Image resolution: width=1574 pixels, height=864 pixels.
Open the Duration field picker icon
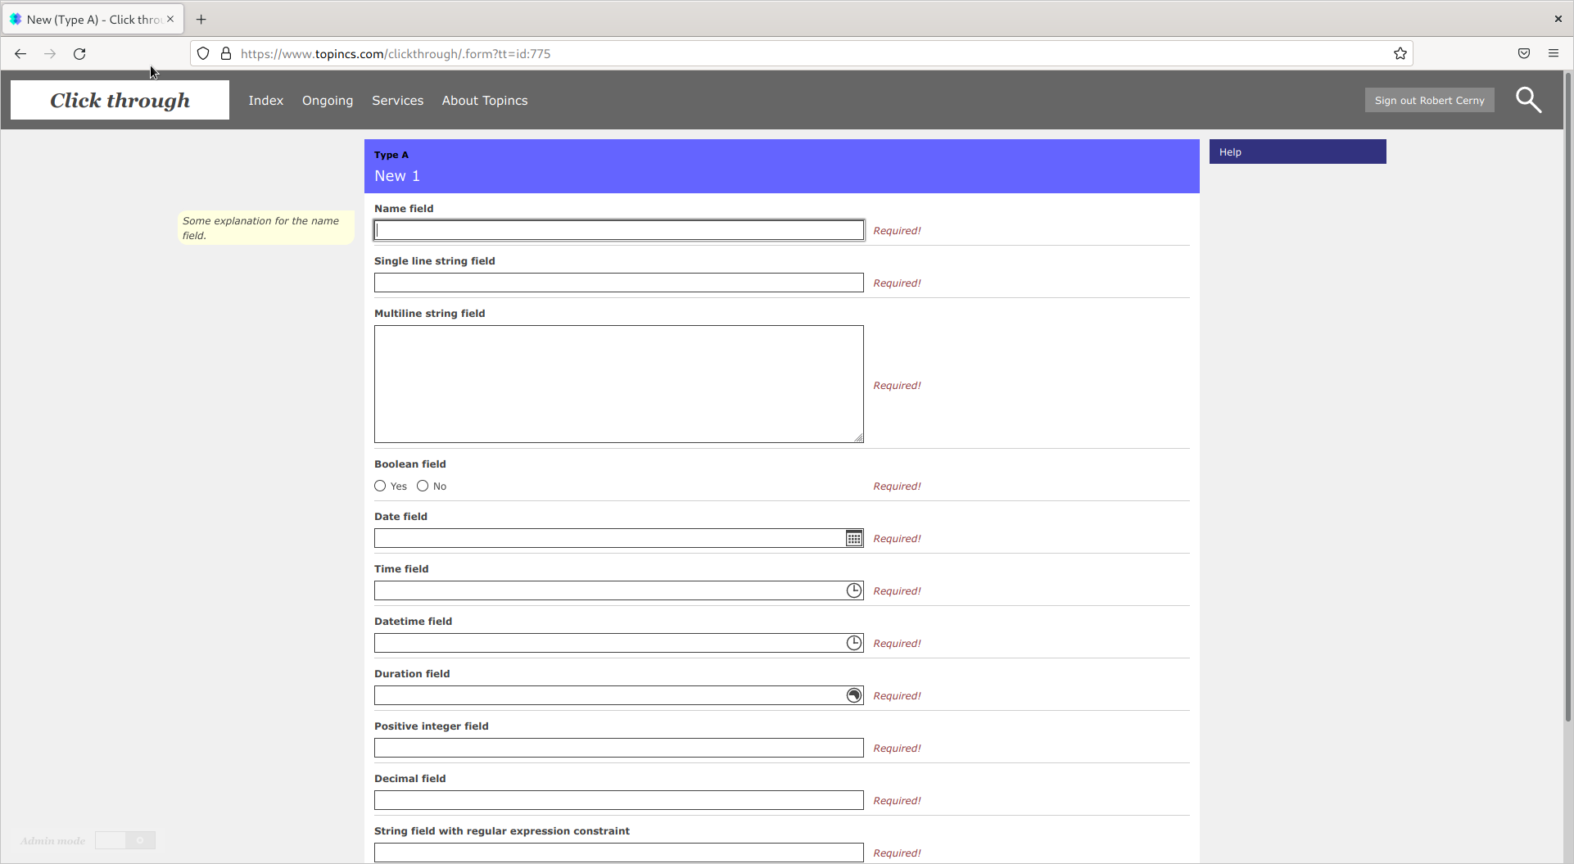click(854, 695)
